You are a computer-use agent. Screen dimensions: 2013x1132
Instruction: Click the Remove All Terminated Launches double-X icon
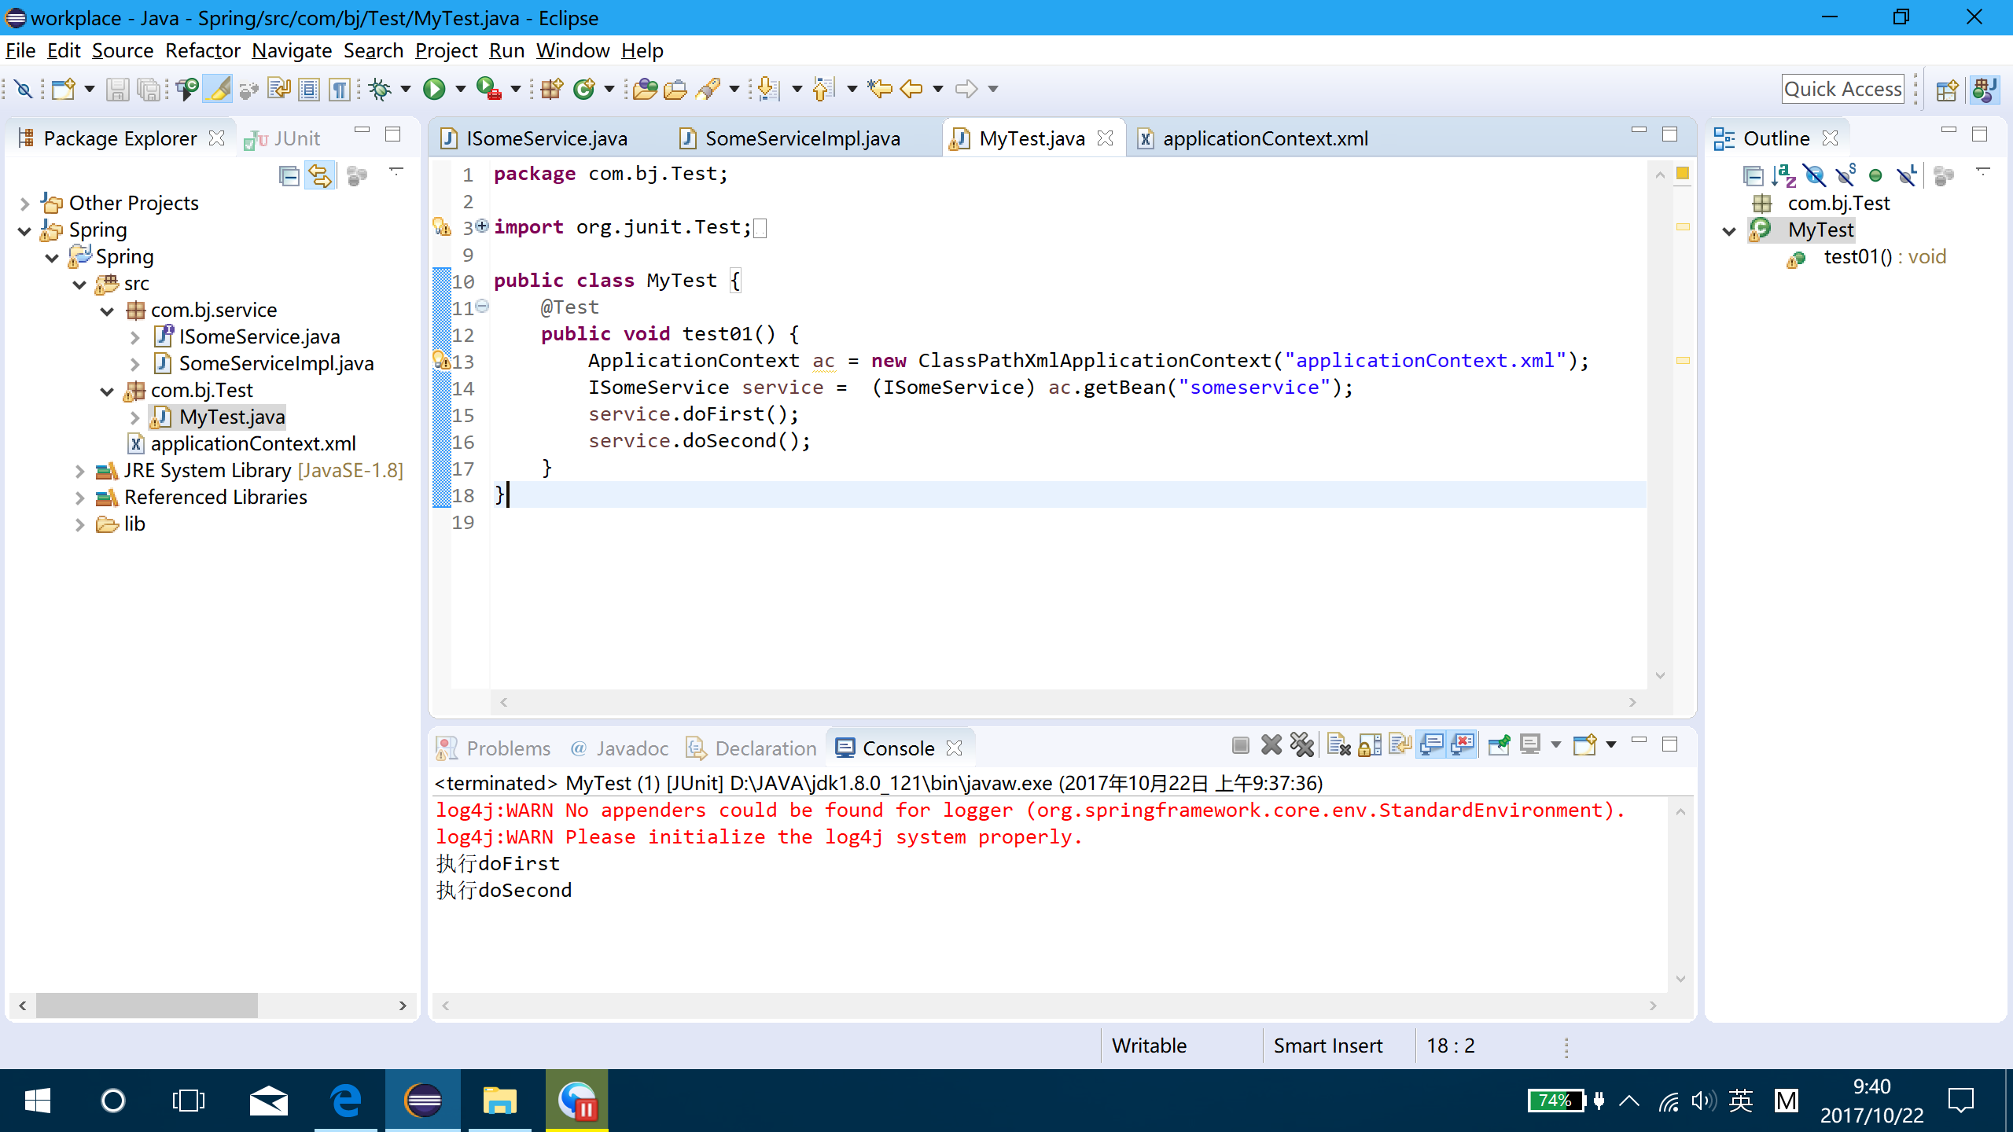click(1302, 744)
